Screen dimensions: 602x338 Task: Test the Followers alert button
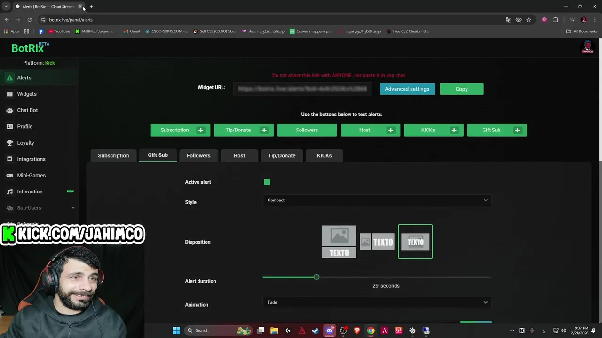(307, 130)
